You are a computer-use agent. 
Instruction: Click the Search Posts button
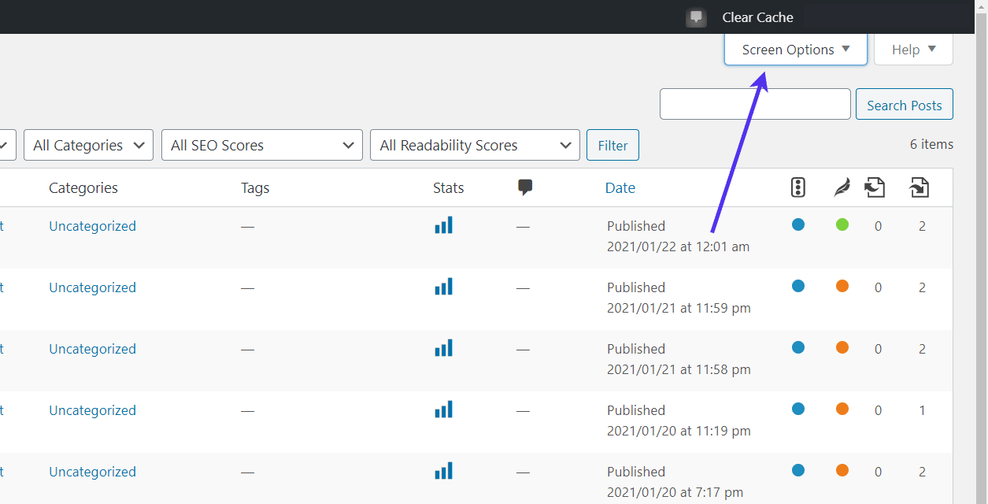coord(904,105)
